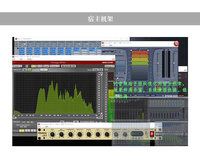This screenshot has width=200, height=160.
Task: Click the A state button in SPAN
Action: 33,66
